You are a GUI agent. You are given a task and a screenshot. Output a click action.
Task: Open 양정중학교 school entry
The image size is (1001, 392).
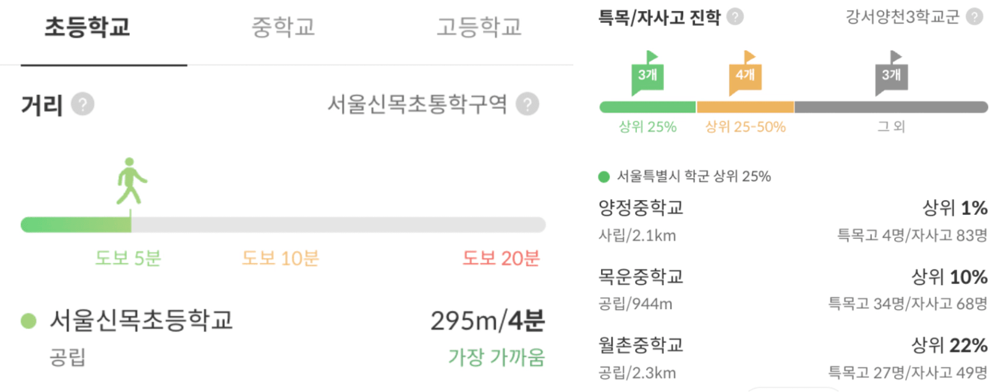[x=793, y=220]
